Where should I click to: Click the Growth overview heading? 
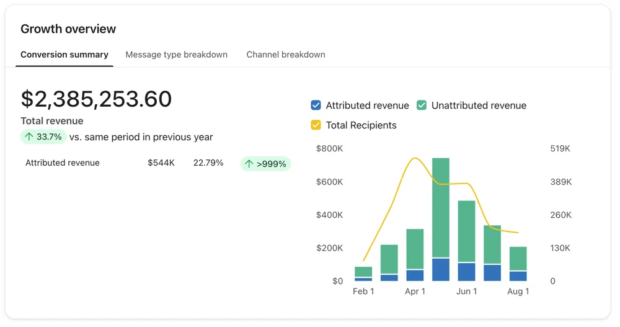(68, 29)
